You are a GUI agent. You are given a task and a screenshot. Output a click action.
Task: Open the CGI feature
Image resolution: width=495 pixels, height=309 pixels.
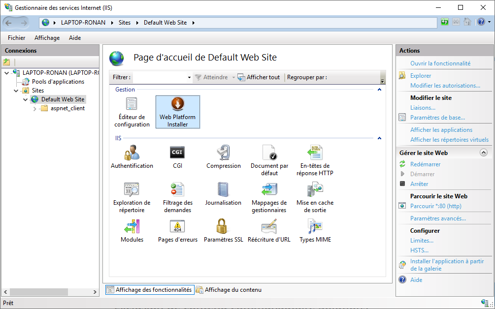click(x=177, y=156)
